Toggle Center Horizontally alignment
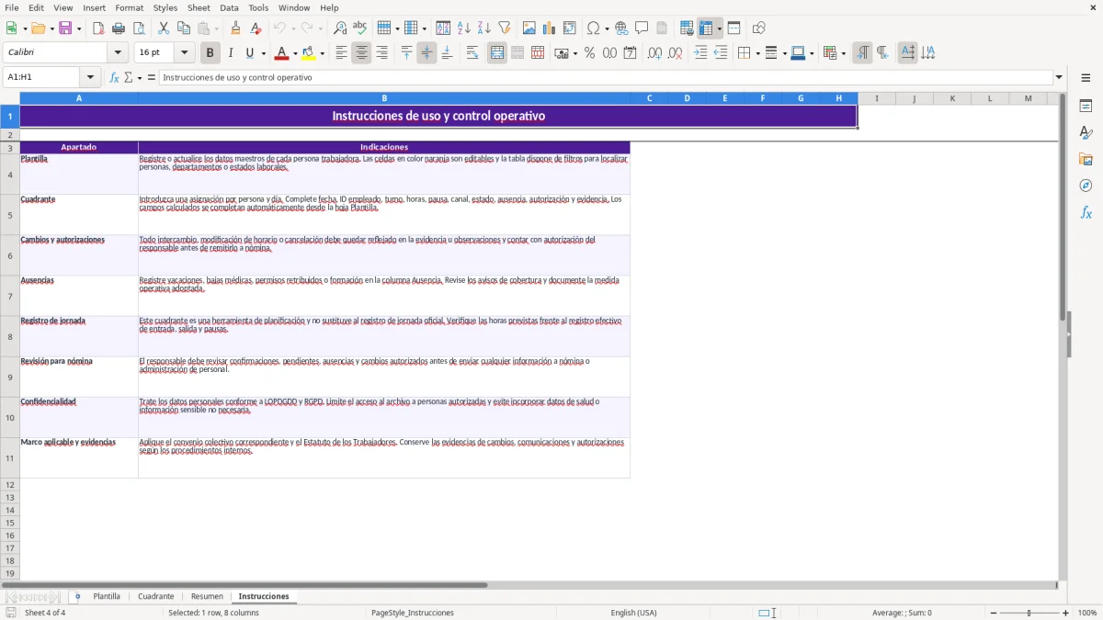The height and width of the screenshot is (620, 1103). click(x=361, y=53)
